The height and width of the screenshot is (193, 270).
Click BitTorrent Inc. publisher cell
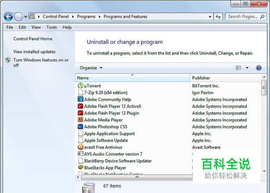click(206, 86)
